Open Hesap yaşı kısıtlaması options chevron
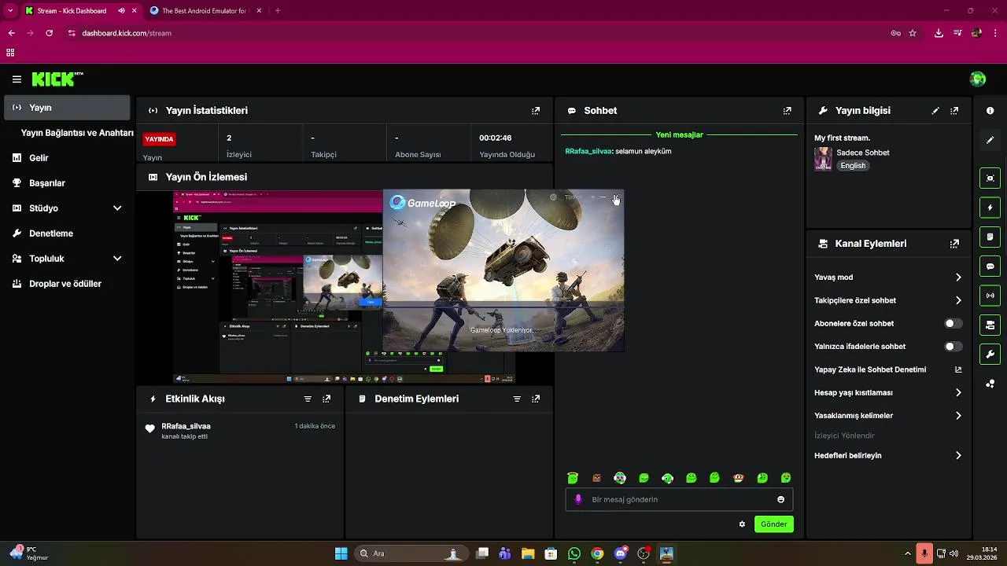The height and width of the screenshot is (566, 1007). tap(958, 392)
